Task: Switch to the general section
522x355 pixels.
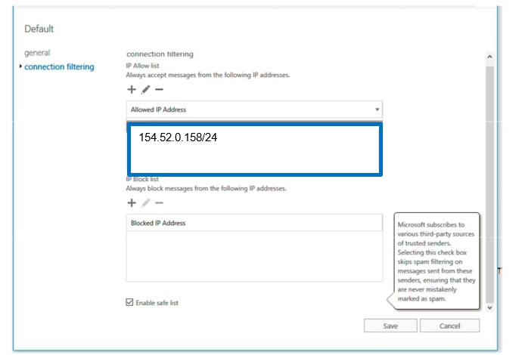Action: pyautogui.click(x=37, y=53)
